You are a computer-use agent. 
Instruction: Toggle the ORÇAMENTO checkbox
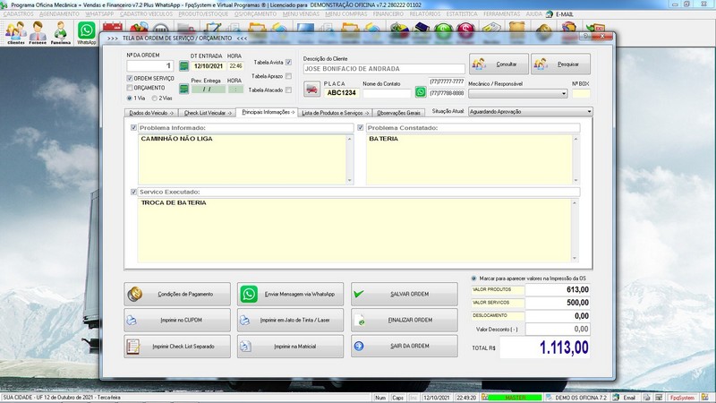130,88
